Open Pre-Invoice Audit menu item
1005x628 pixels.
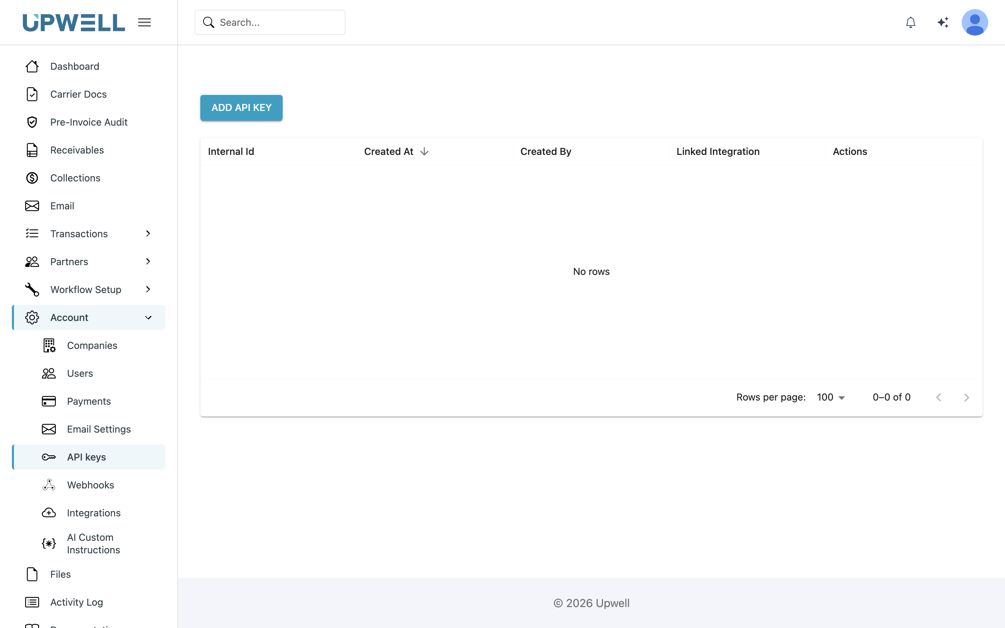click(89, 122)
